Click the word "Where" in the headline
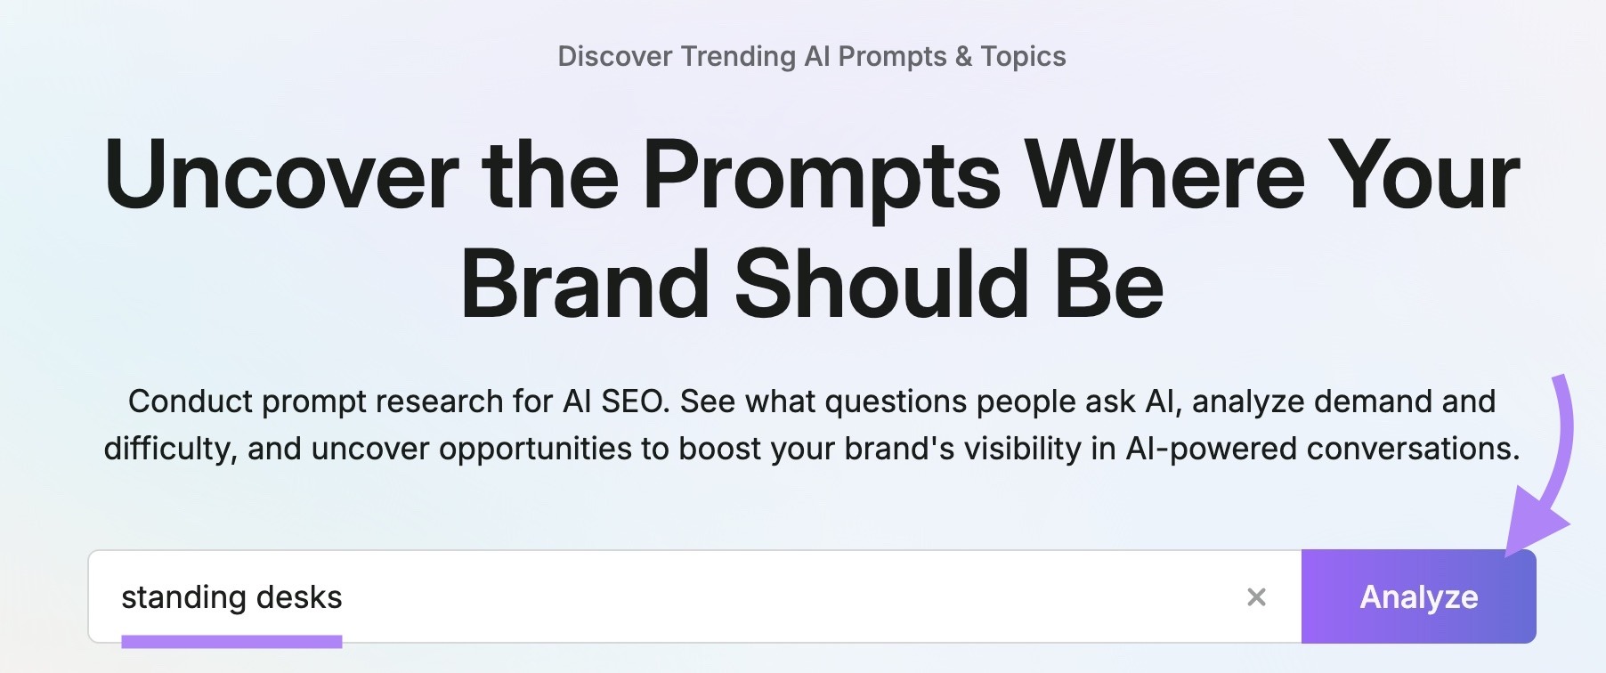1606x673 pixels. pos(1164,175)
